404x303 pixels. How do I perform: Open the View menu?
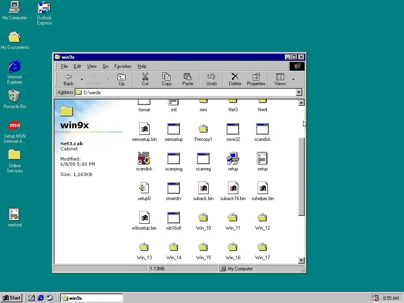tap(92, 66)
